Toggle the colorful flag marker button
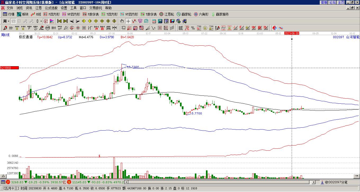 pos(52,21)
